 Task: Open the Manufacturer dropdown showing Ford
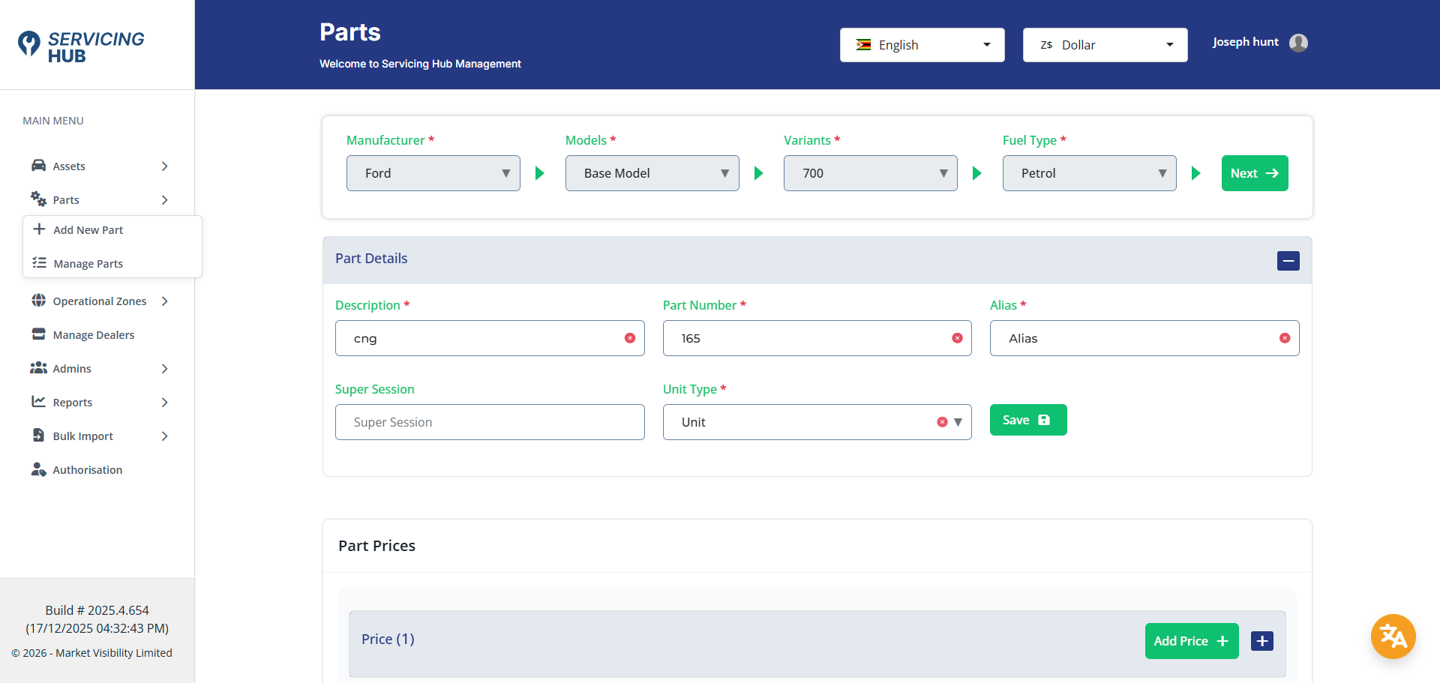coord(433,173)
